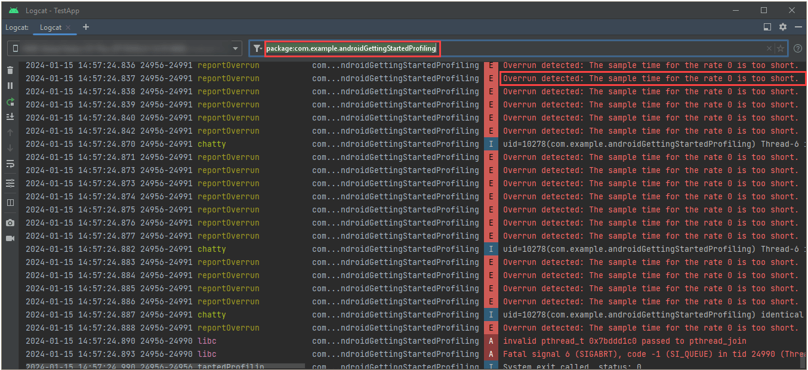Select the active Logcat tab
808x370 pixels.
(51, 27)
